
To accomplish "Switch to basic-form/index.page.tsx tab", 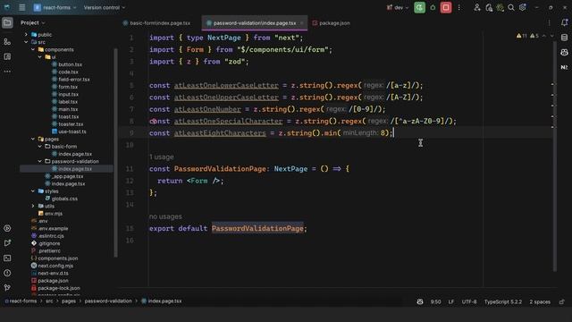I will [157, 22].
